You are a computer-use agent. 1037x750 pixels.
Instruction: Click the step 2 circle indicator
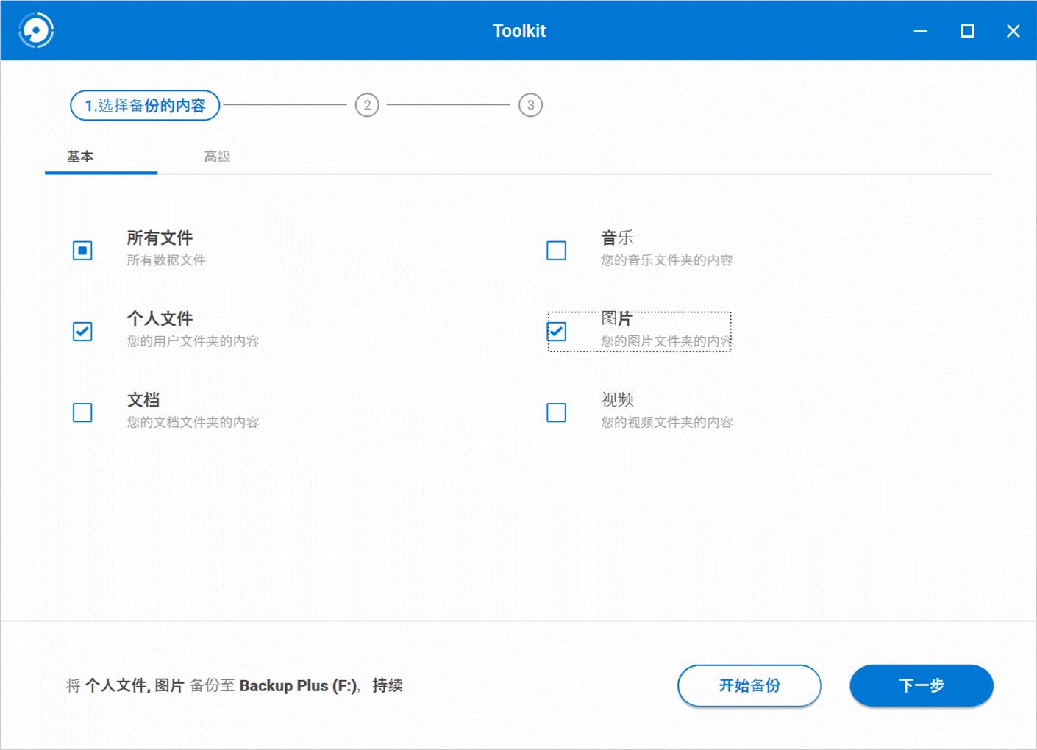coord(368,105)
